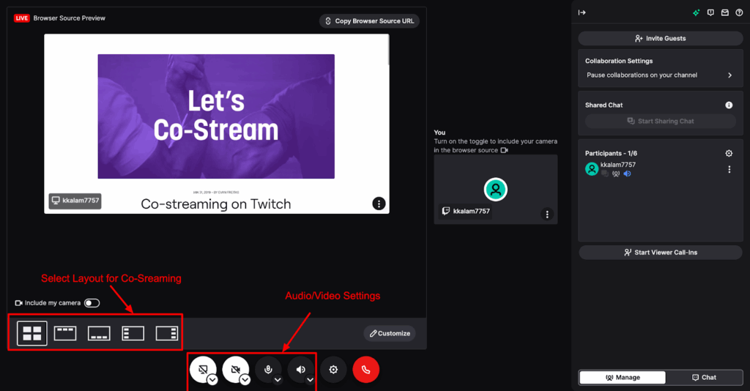The image size is (750, 391).
Task: Click the Invite Guests button
Action: click(x=661, y=38)
